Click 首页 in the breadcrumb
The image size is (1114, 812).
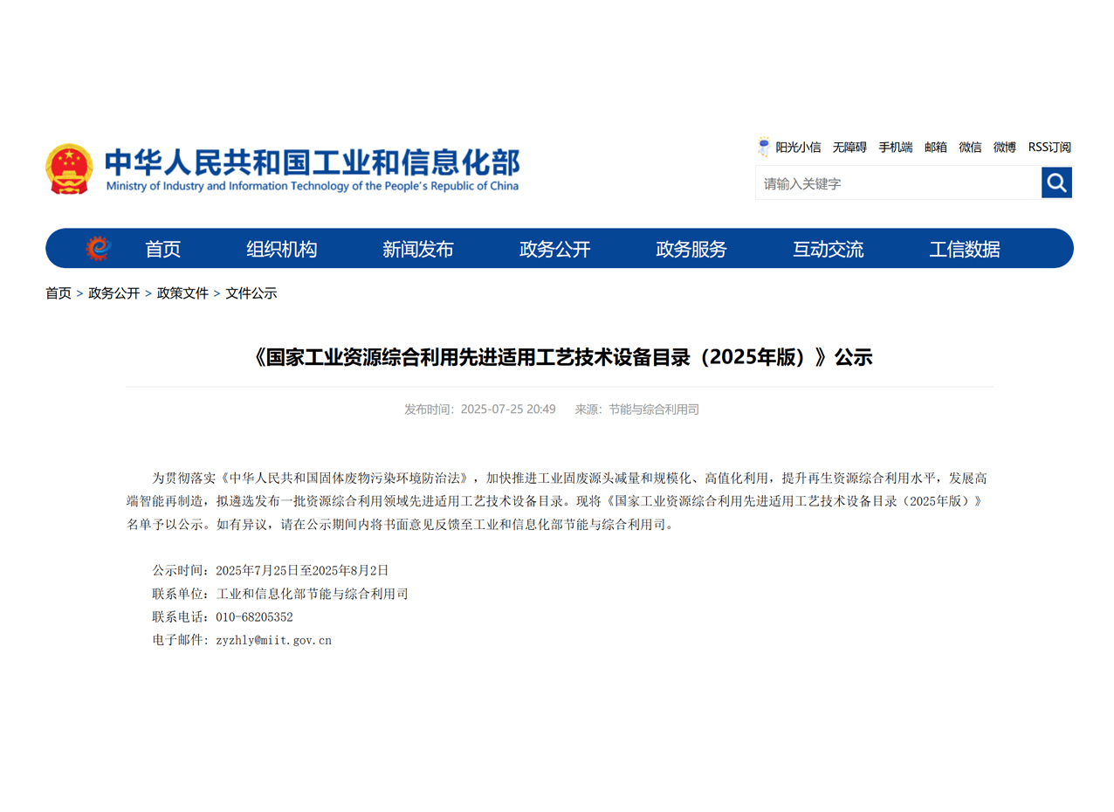pyautogui.click(x=58, y=293)
